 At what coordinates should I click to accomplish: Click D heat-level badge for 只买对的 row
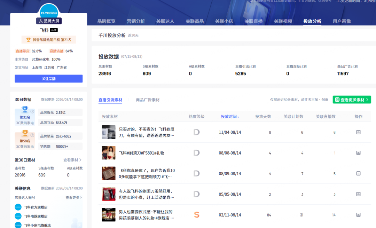point(196,132)
